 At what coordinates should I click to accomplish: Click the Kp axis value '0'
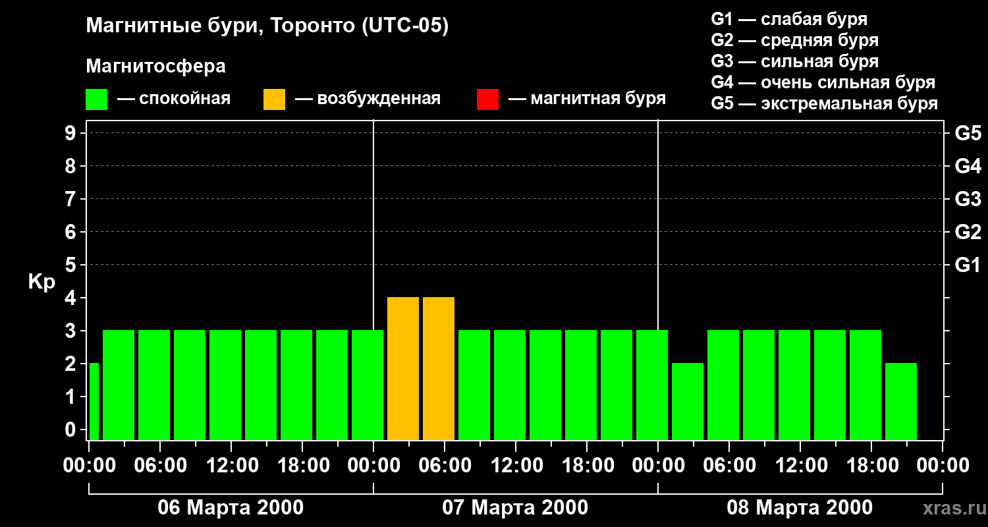[72, 430]
